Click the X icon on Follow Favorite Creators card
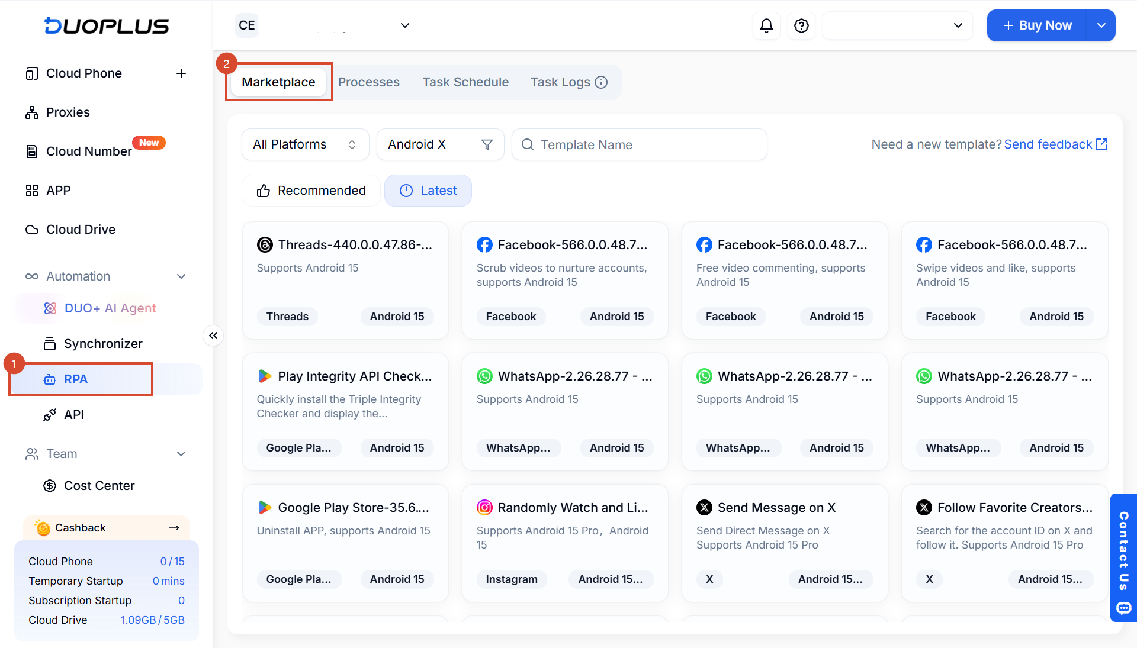This screenshot has width=1137, height=648. point(924,508)
